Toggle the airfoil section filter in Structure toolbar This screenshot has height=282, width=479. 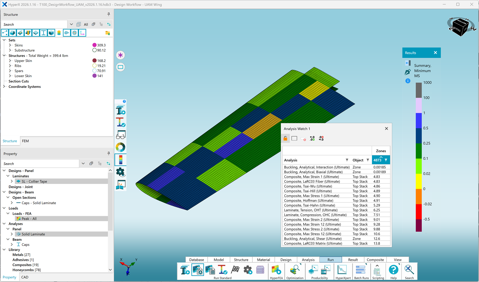(x=67, y=33)
